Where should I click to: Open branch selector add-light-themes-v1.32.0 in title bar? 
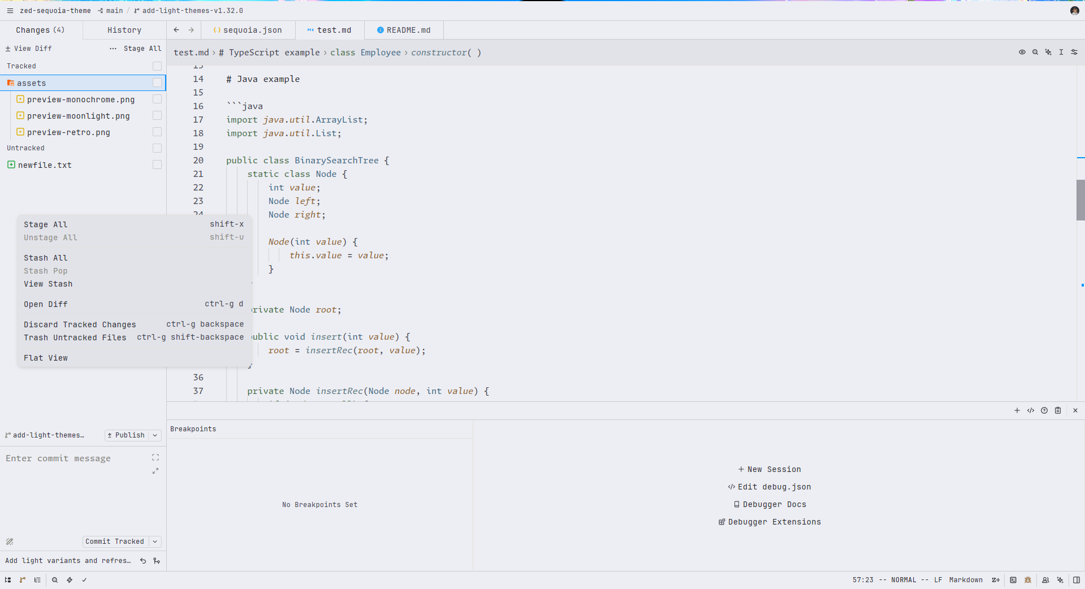click(189, 11)
